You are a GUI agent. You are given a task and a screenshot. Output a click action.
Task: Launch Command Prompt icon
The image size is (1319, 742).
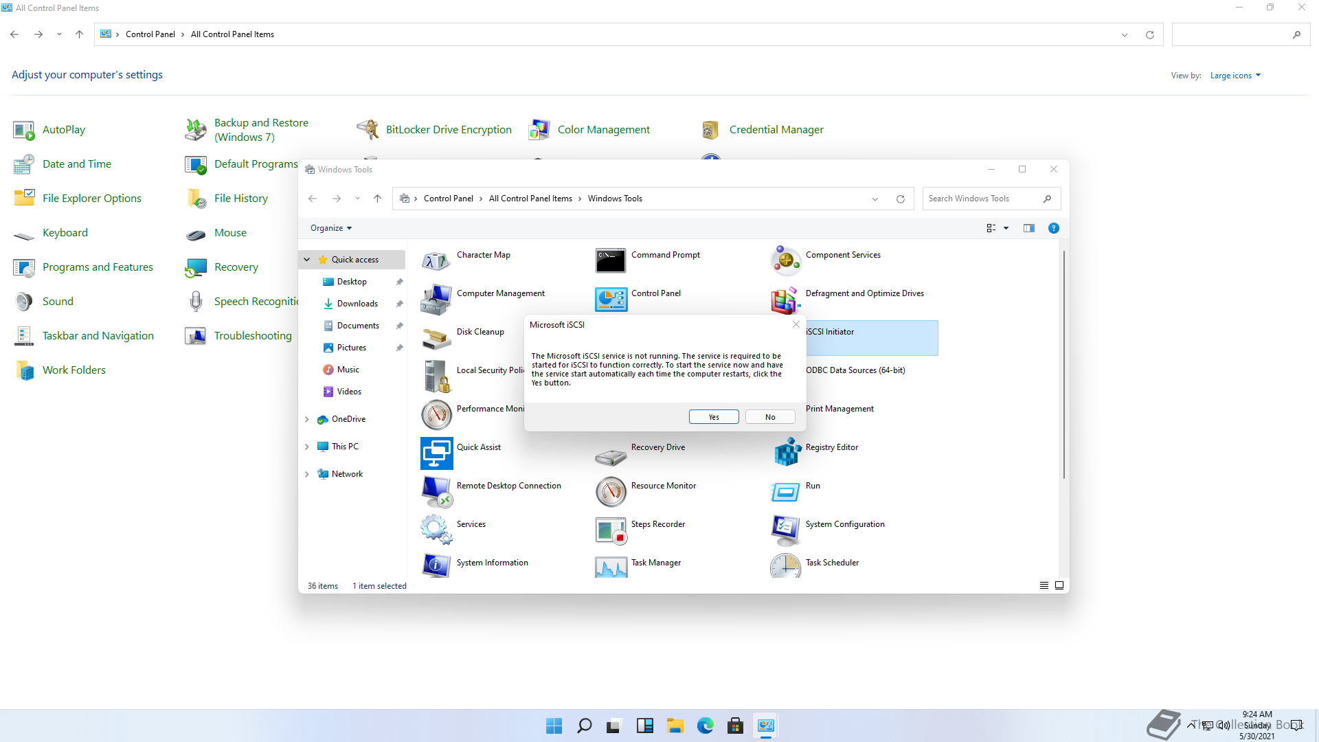tap(611, 261)
